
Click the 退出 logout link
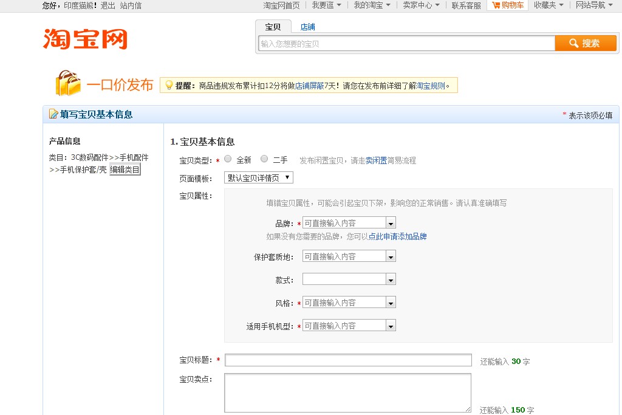(x=108, y=5)
